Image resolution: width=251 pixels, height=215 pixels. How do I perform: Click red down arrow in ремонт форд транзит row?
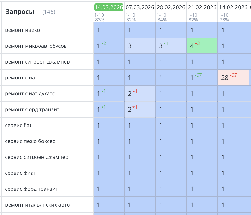coord(133,107)
